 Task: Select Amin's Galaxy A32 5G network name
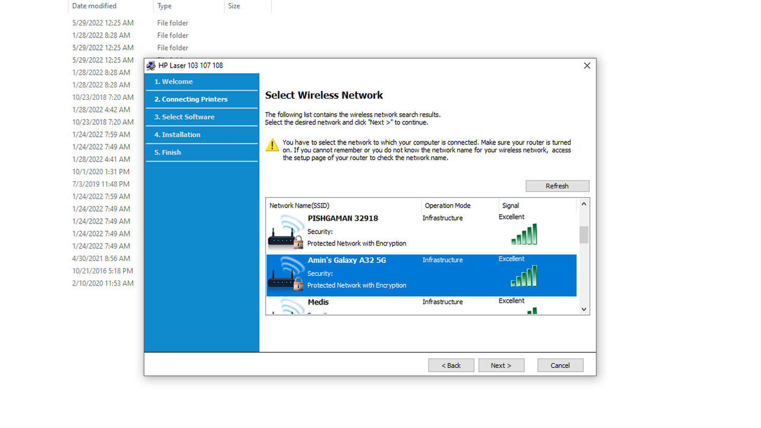tap(347, 260)
